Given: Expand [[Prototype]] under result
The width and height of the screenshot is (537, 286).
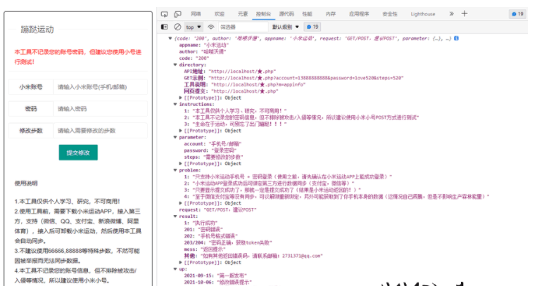Looking at the screenshot, I should click(x=180, y=262).
